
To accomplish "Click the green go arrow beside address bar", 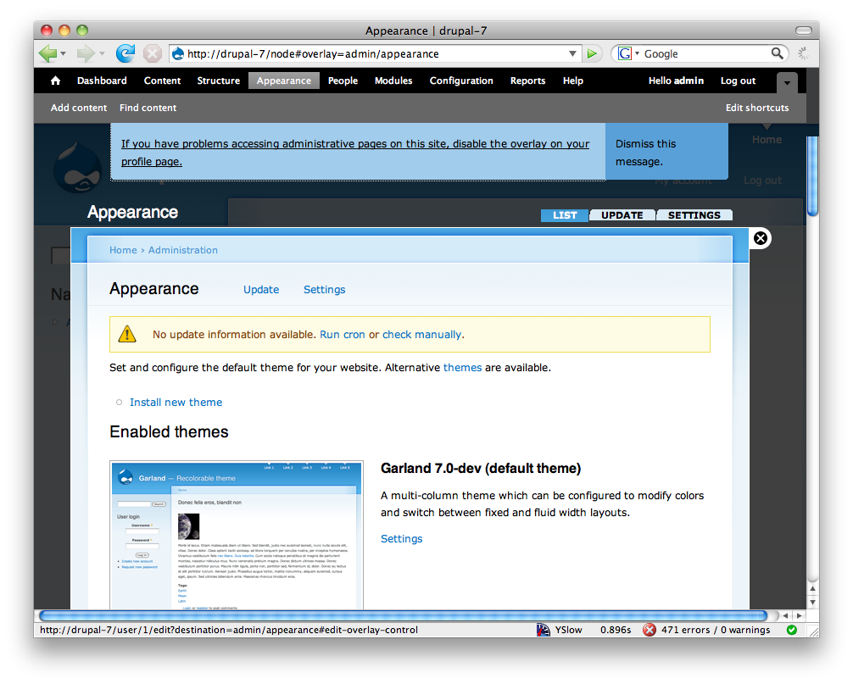I will click(593, 53).
